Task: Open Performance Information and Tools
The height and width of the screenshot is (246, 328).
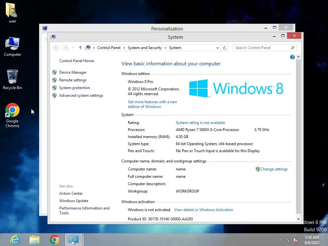Action: [x=84, y=211]
